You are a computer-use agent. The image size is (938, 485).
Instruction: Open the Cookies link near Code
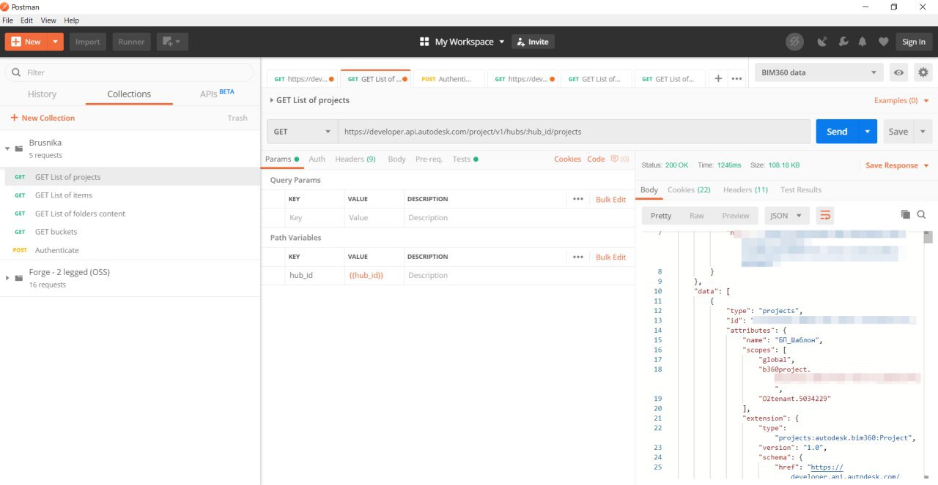(x=567, y=159)
